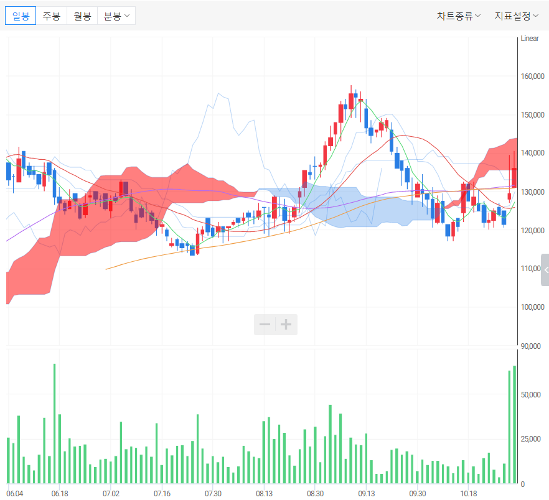Open the 분봉 minute chart dropdown

(x=116, y=16)
